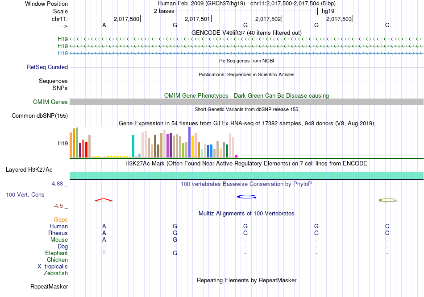
Task: Click the 100 Vert. Cons label
Action: [25, 194]
